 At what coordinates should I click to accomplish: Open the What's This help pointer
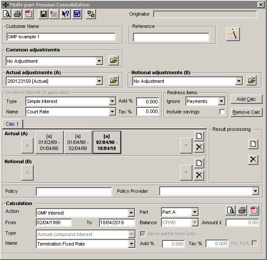(65, 14)
